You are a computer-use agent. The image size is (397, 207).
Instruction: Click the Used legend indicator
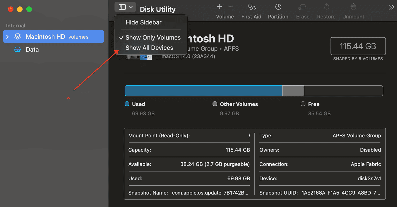click(127, 104)
